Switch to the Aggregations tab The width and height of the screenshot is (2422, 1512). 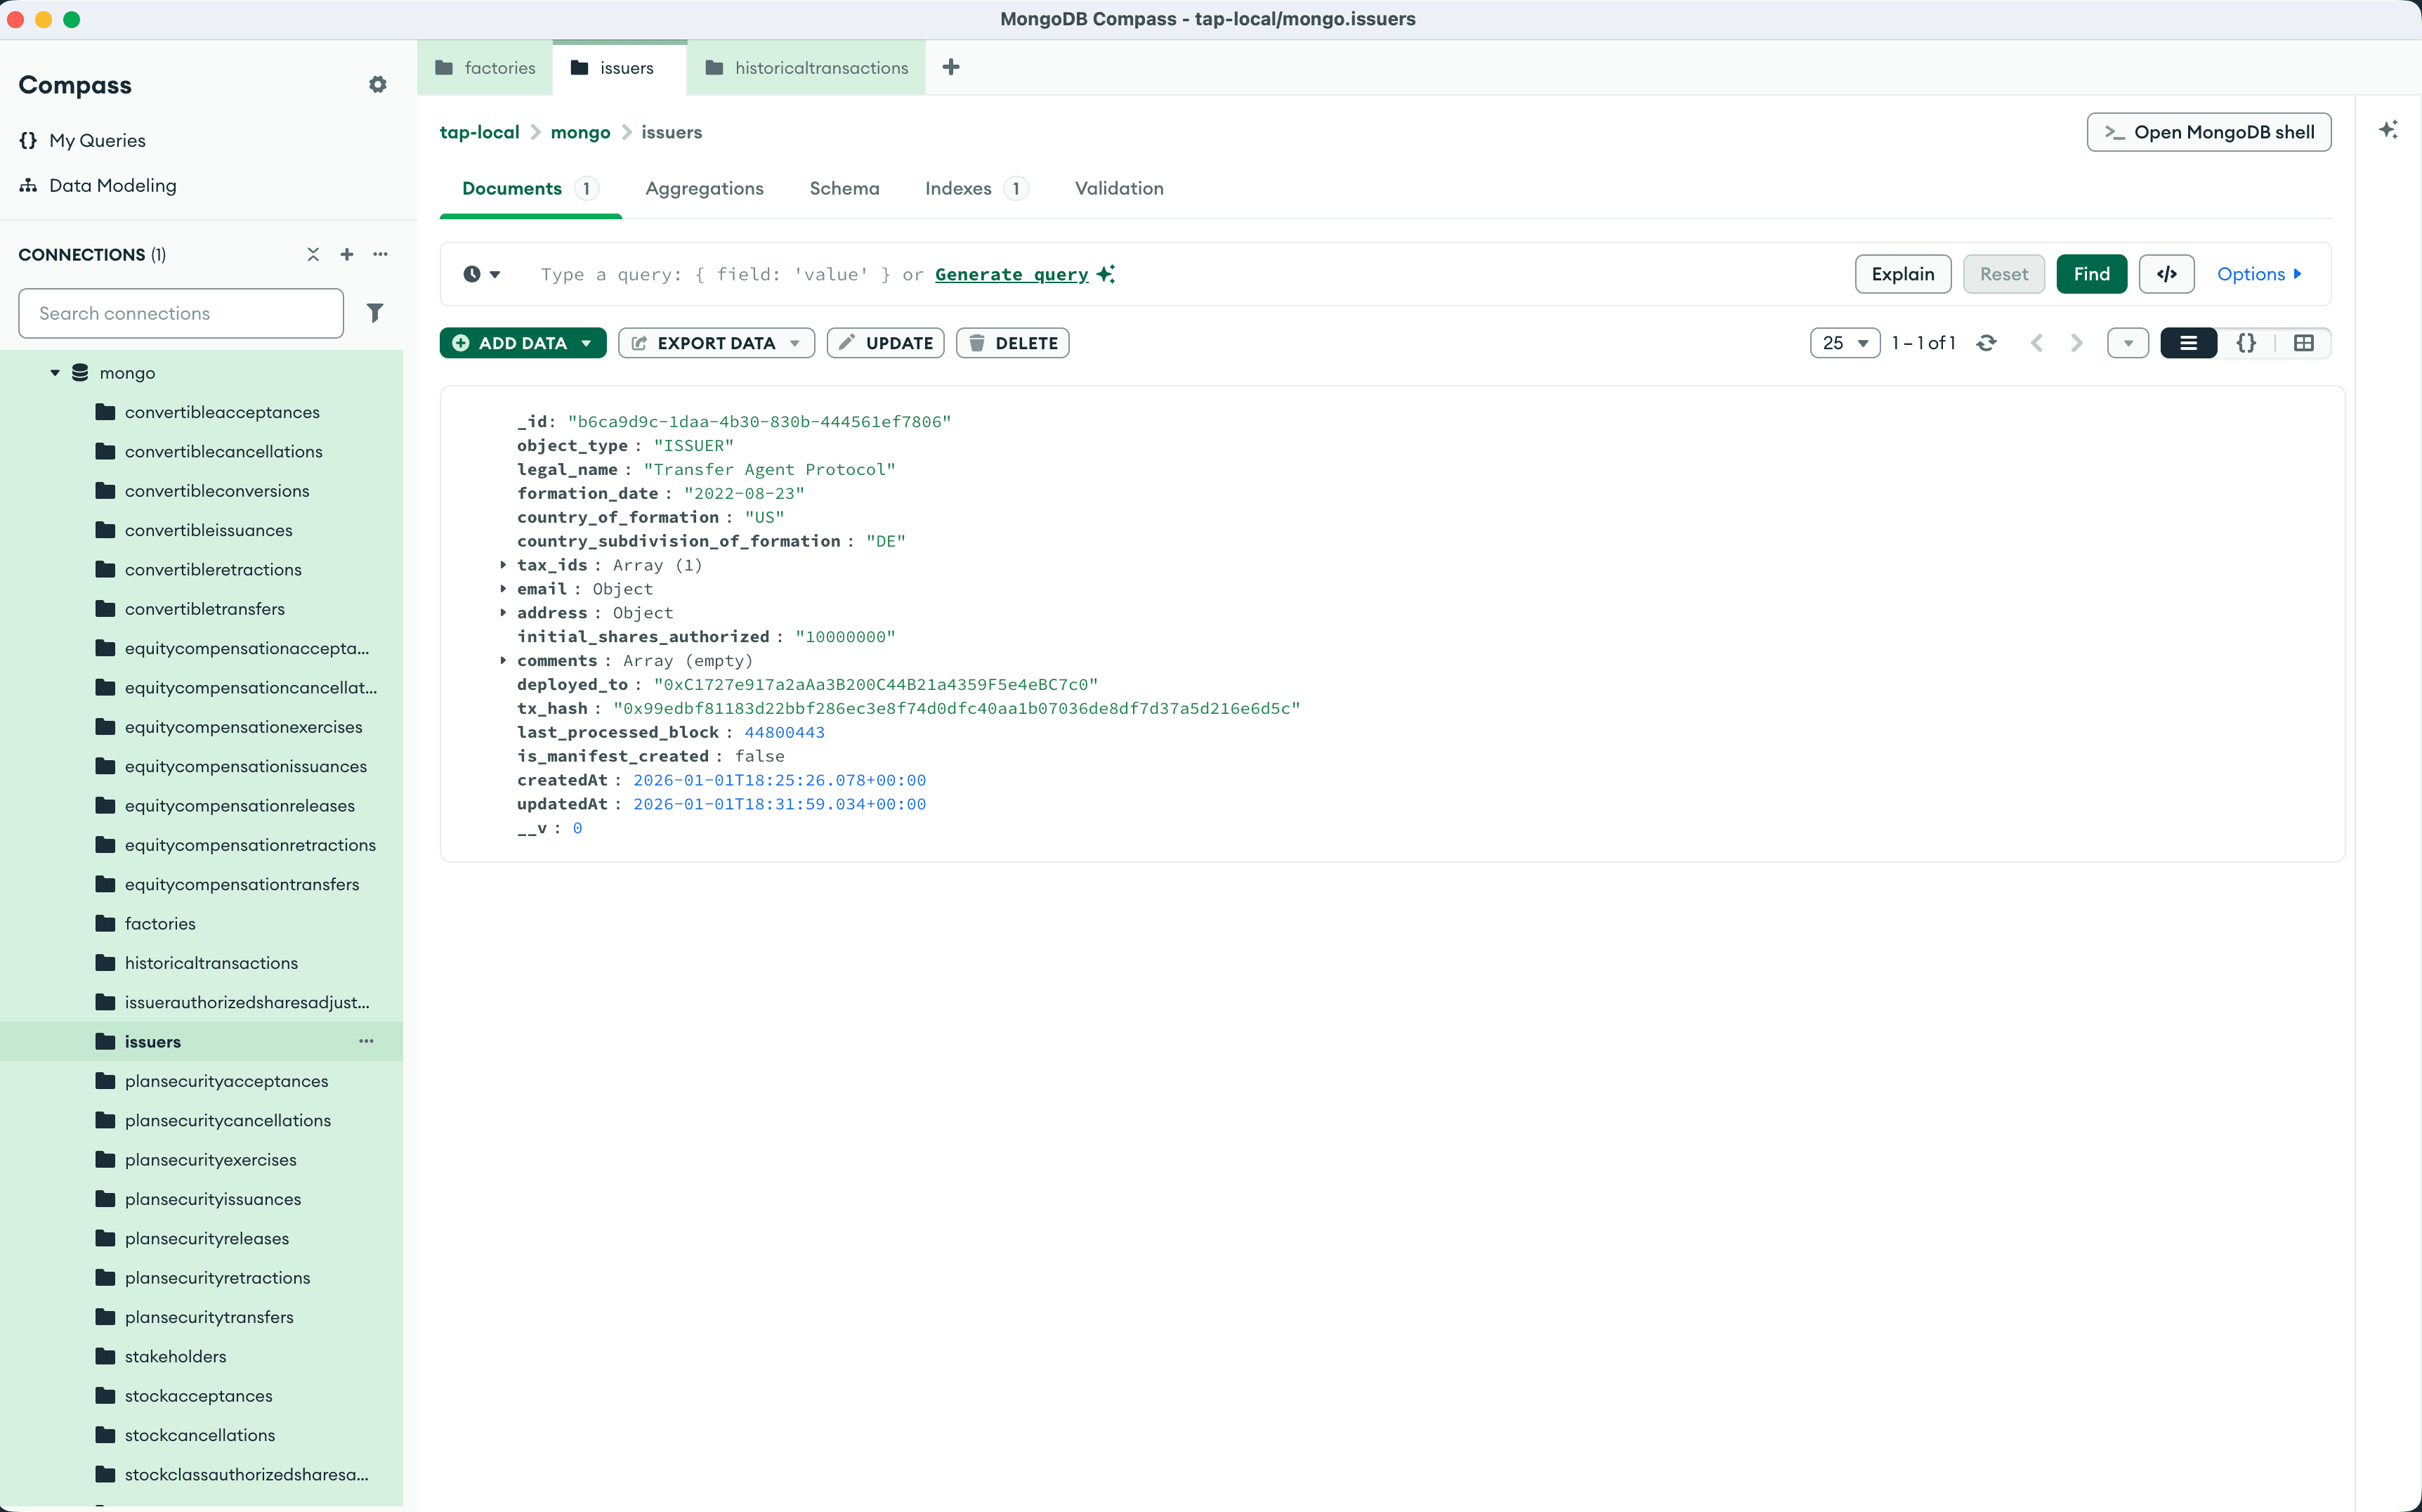[704, 188]
